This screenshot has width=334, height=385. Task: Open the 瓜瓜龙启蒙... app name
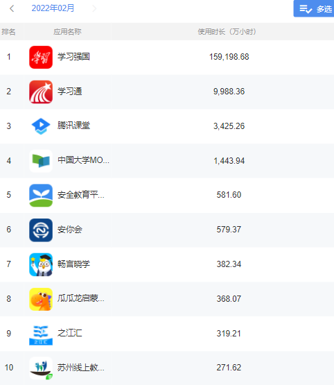[x=81, y=298]
